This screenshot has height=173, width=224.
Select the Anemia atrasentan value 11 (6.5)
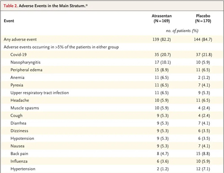coord(162,78)
